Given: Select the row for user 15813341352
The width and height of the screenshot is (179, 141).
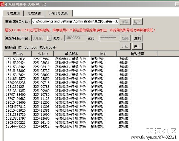Looking at the screenshot, I should coord(68,91).
